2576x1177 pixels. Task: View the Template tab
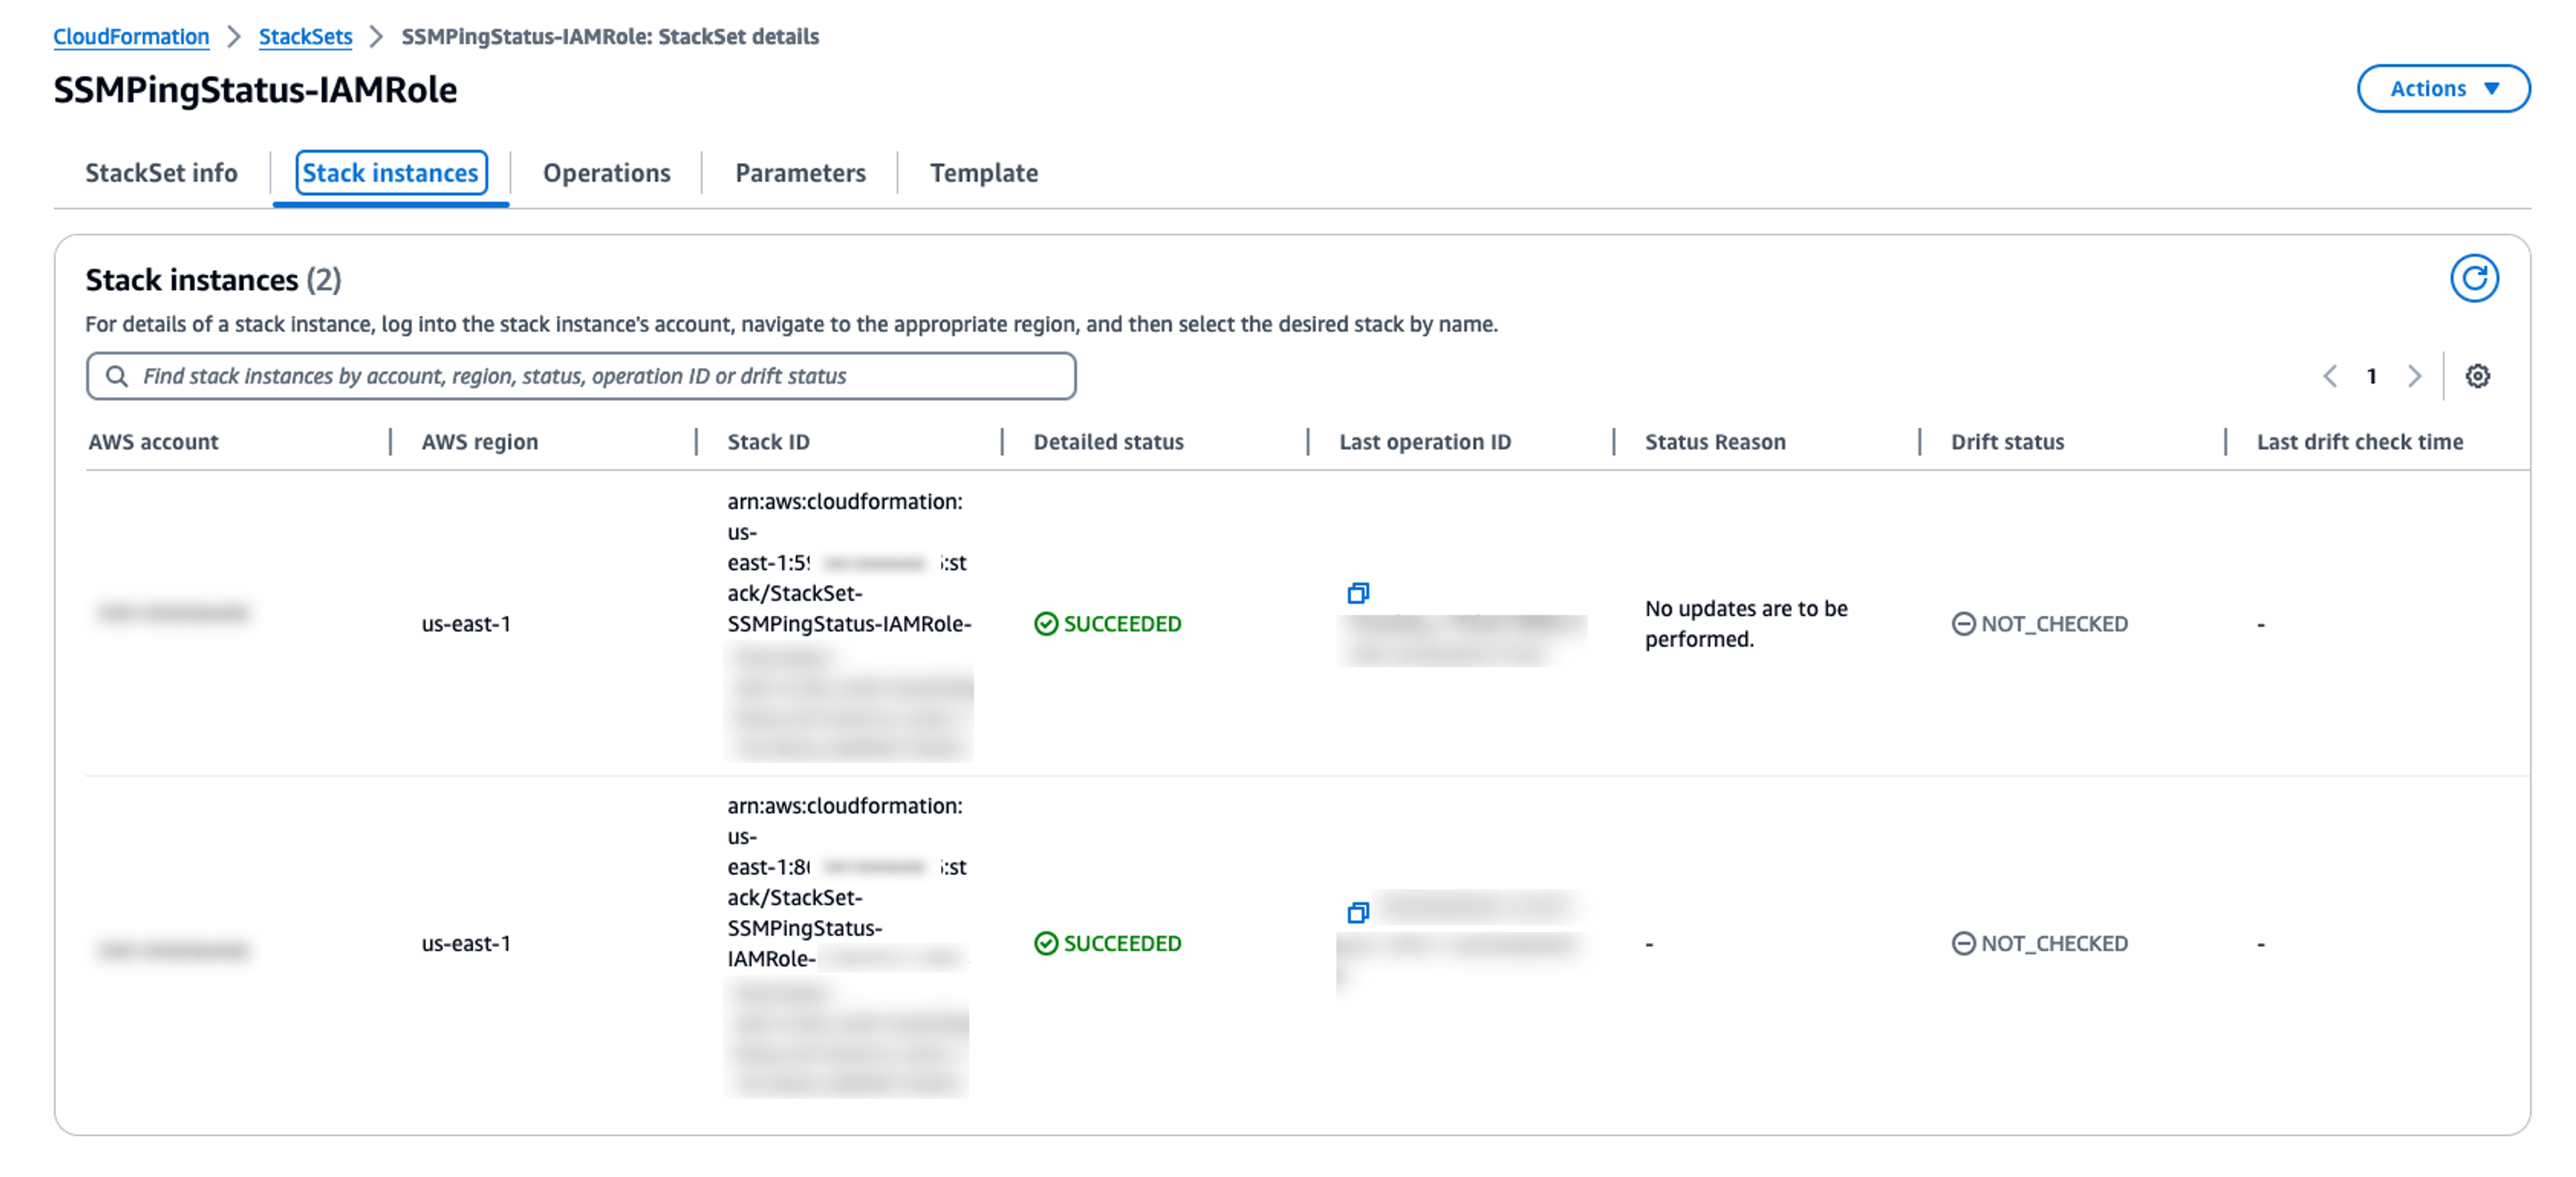pos(983,172)
